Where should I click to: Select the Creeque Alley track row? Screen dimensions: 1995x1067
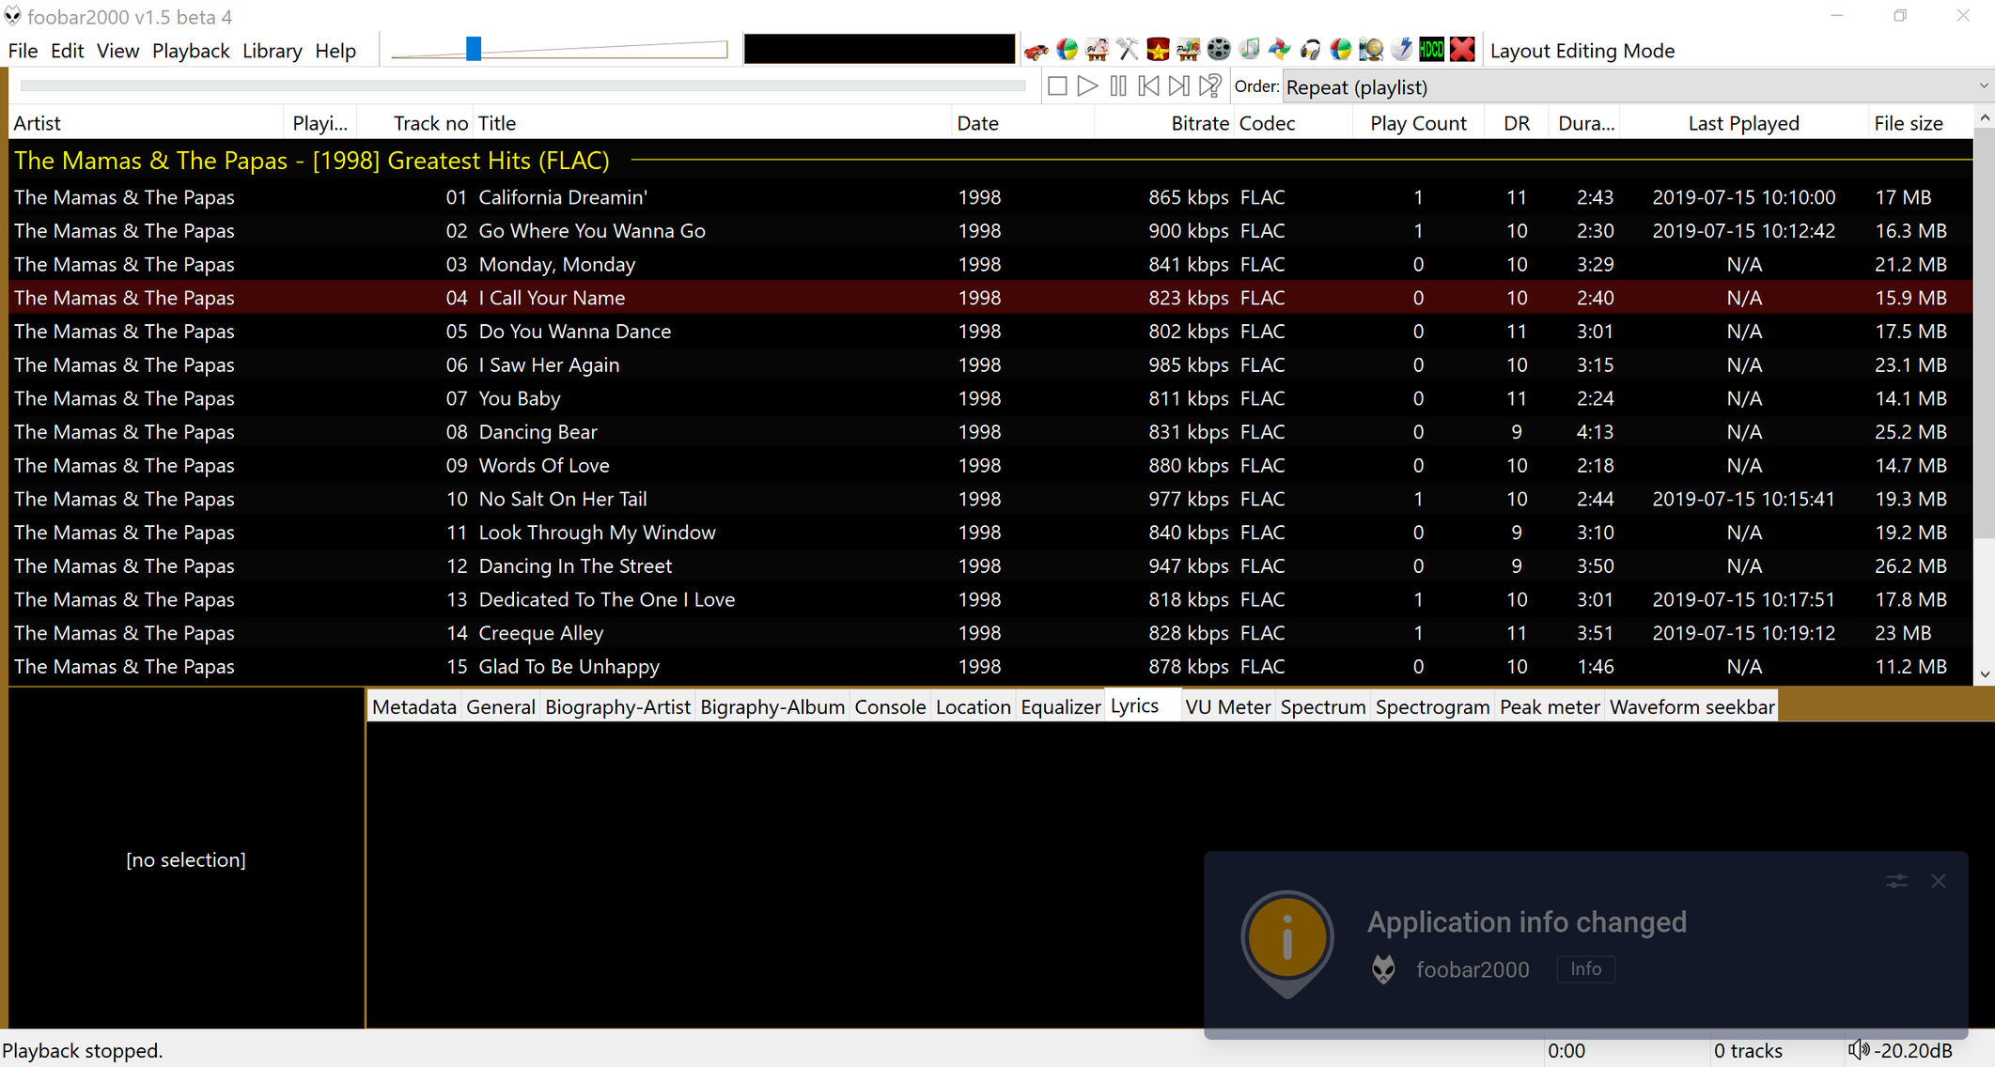990,633
